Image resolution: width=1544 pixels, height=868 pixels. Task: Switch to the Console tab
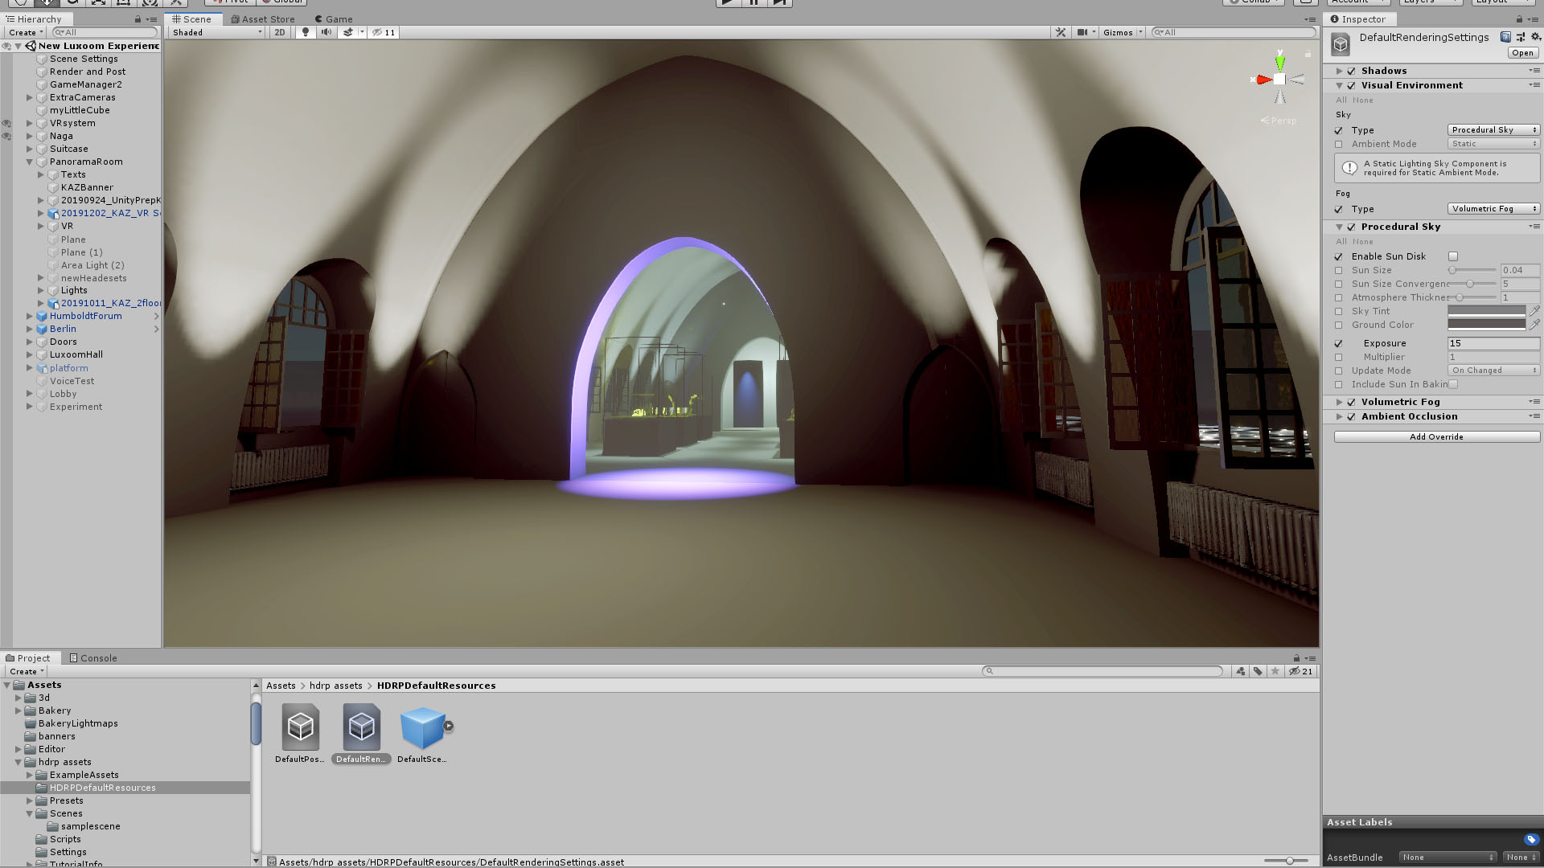point(93,657)
